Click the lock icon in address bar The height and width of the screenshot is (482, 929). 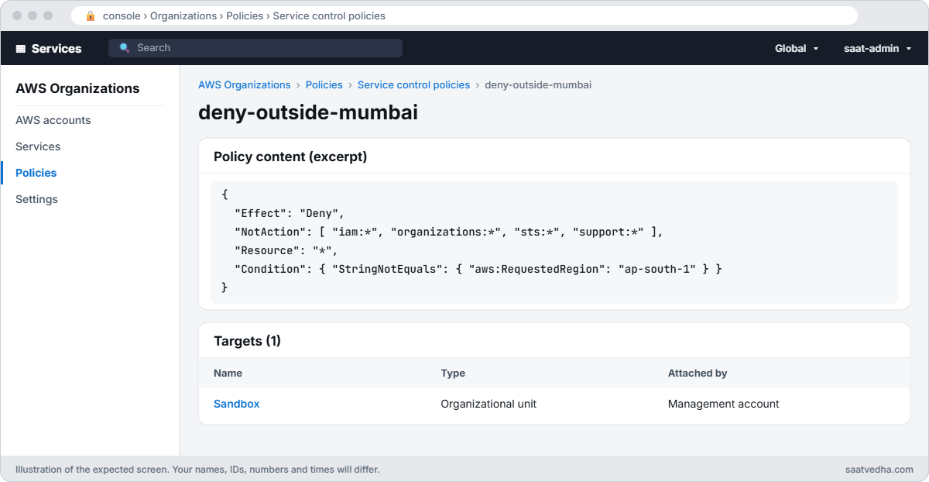pyautogui.click(x=91, y=15)
